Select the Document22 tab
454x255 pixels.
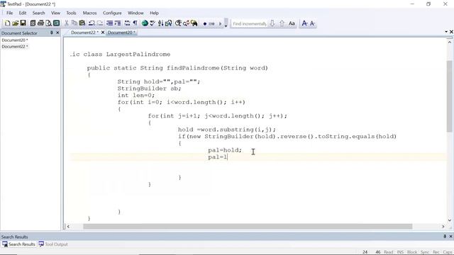tap(84, 33)
